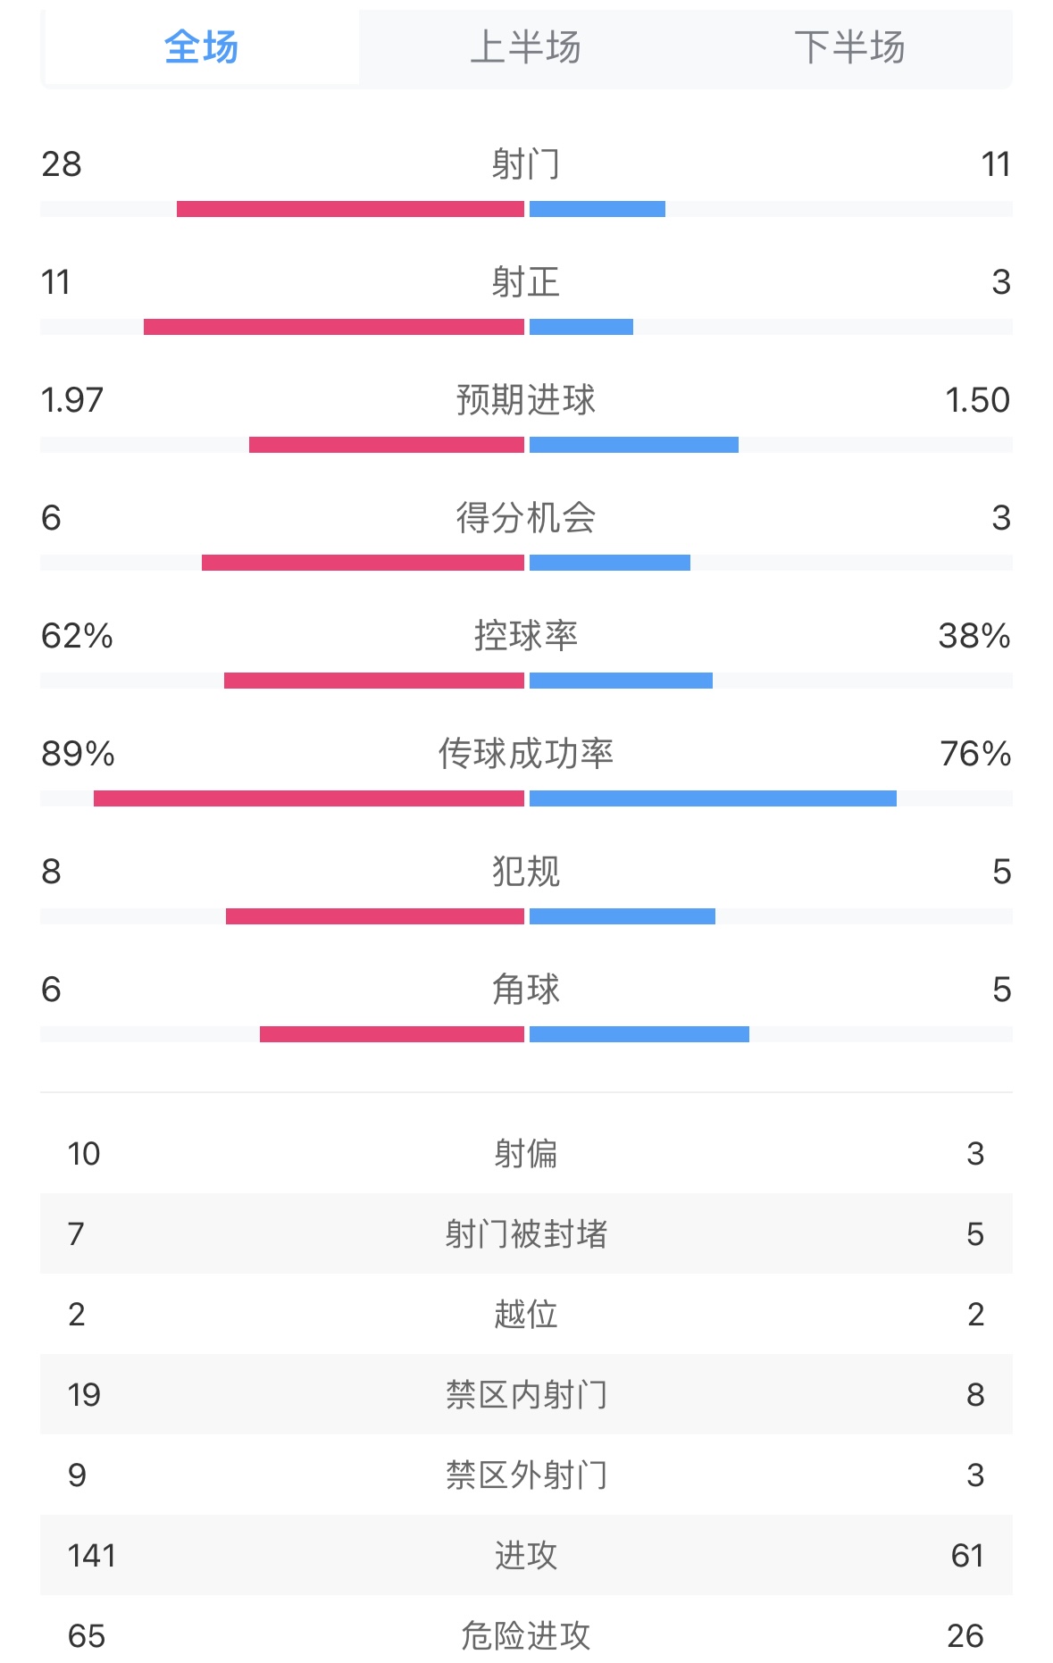Viewport: 1053px width, 1663px height.
Task: Tap the 射正 stat label
Action: coord(525,282)
